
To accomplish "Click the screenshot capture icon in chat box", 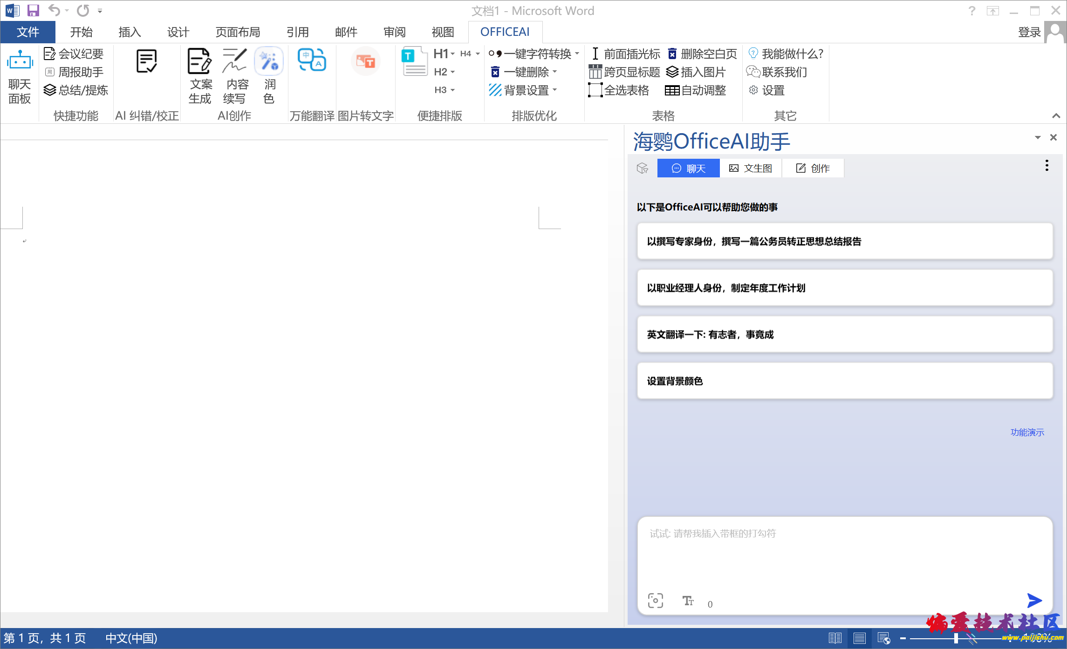I will pyautogui.click(x=655, y=601).
